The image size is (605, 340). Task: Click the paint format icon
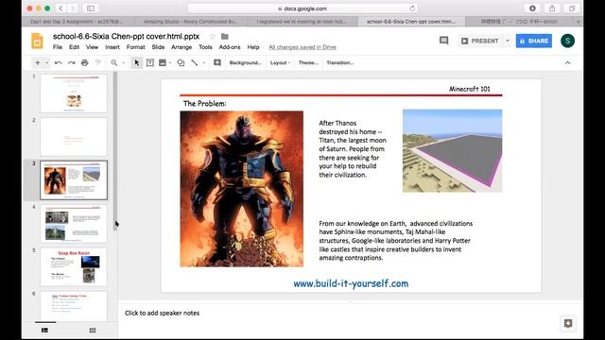97,62
